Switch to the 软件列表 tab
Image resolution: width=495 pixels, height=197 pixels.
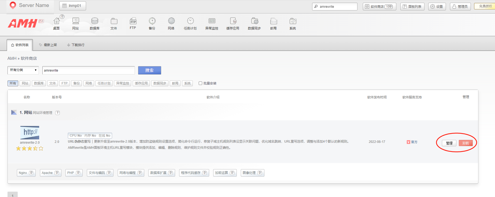coord(20,45)
